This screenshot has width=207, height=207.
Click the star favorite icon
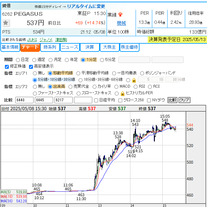[6, 23]
